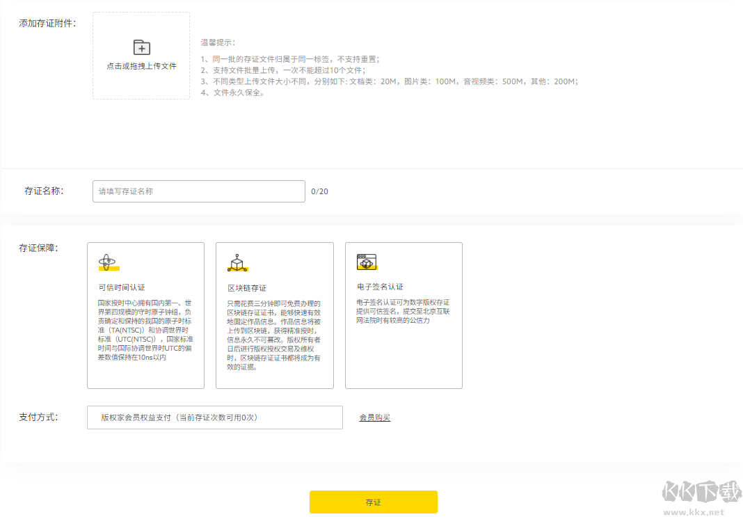Select the 区块链存证 card title
Image resolution: width=743 pixels, height=517 pixels.
[x=247, y=288]
